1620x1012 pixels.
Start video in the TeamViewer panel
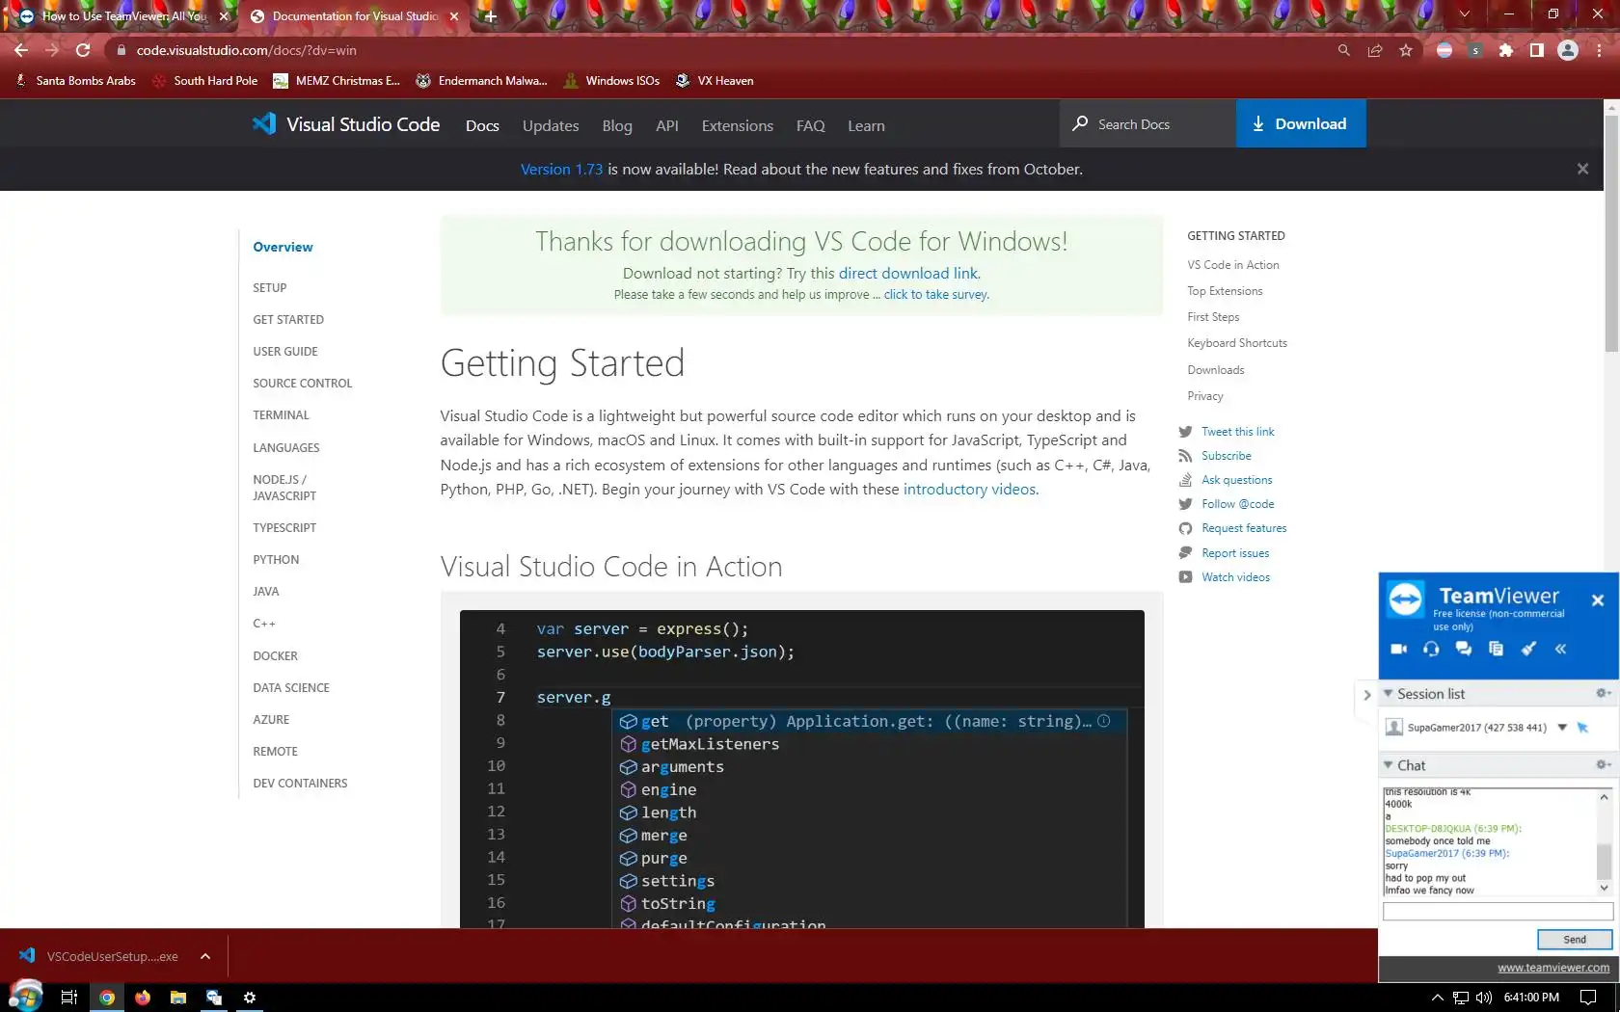coord(1398,649)
